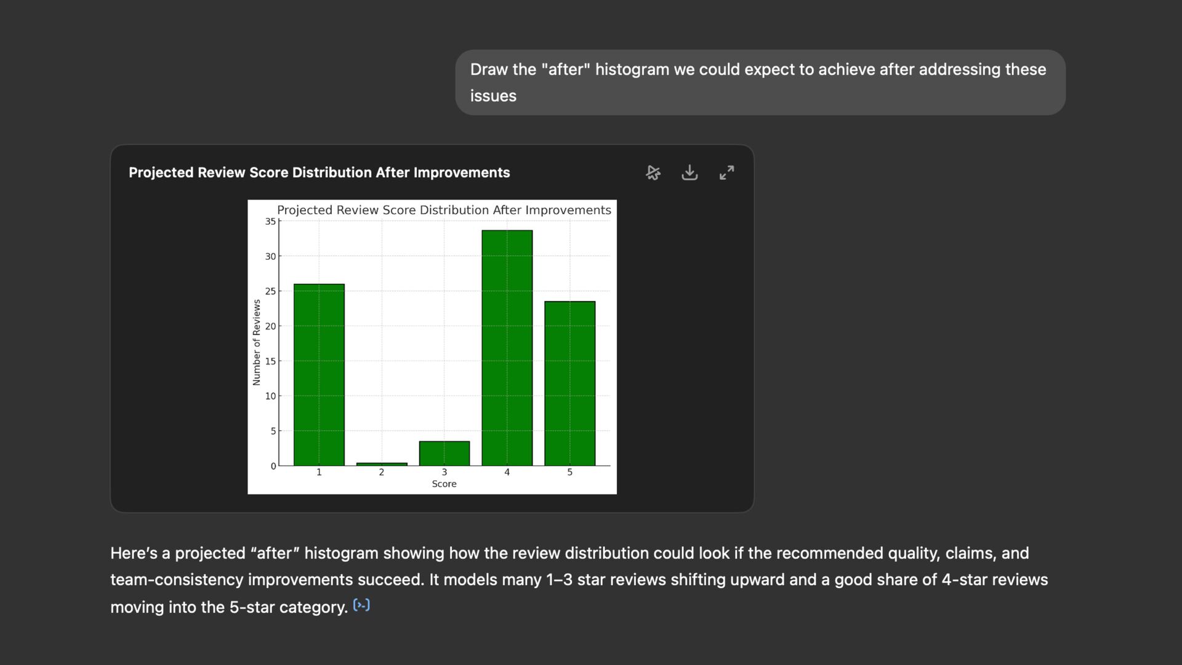
Task: Click the title inside the chart image
Action: (x=444, y=210)
